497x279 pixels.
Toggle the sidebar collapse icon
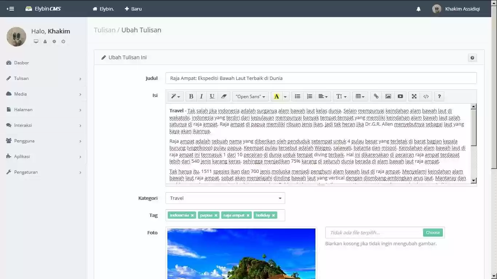click(10, 9)
